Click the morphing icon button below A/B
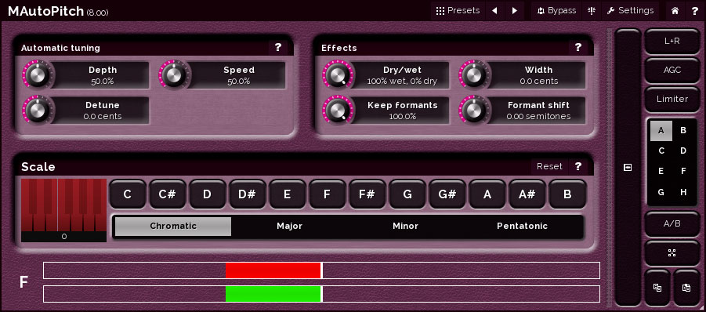 click(672, 252)
